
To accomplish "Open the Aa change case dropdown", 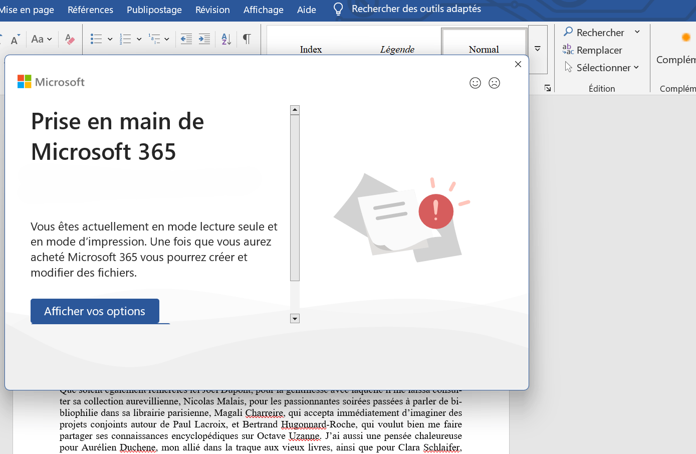I will pyautogui.click(x=42, y=39).
